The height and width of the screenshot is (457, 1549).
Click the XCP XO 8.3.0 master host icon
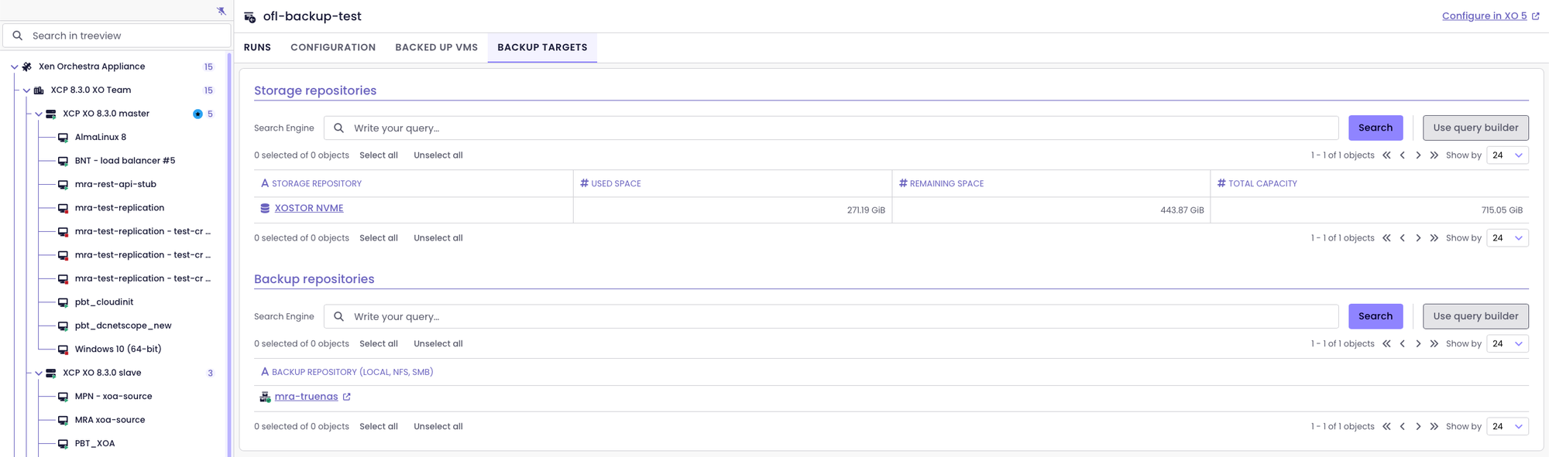pyautogui.click(x=51, y=114)
